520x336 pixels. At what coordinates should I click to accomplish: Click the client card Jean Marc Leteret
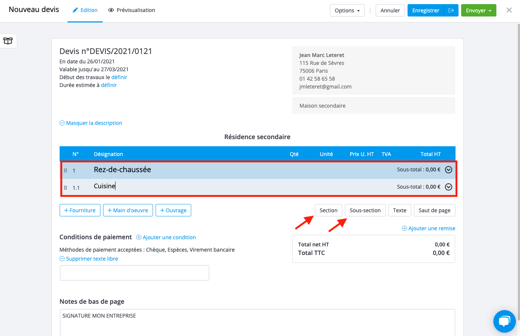click(x=374, y=70)
